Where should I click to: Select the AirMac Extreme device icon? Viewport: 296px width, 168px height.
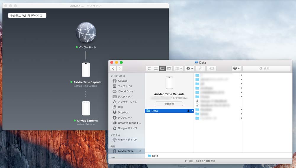point(86,108)
